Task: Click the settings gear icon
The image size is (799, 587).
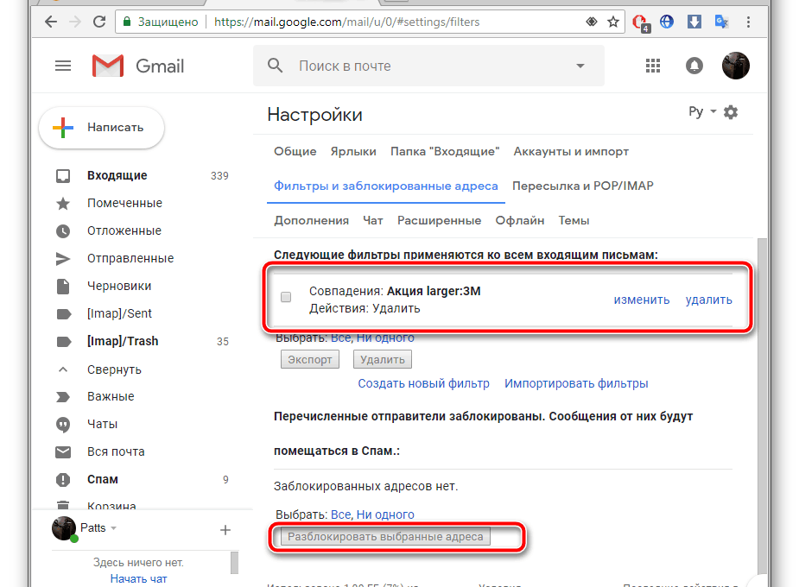Action: tap(731, 112)
